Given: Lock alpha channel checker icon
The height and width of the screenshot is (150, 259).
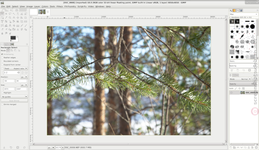Looking at the screenshot, I should click(x=243, y=89).
